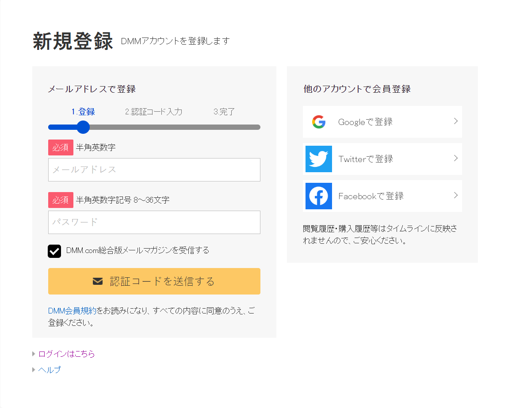Image resolution: width=508 pixels, height=408 pixels.
Task: Follow the ログインはこちら link
Action: [x=67, y=354]
